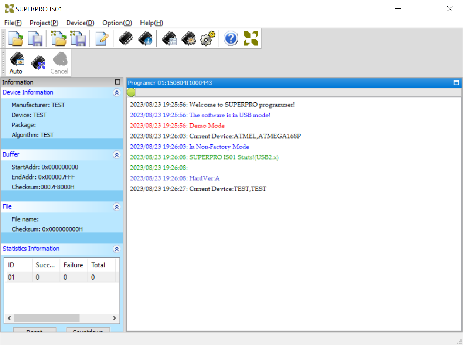
Task: Click the plain chip Select Device icon
Action: [126, 38]
